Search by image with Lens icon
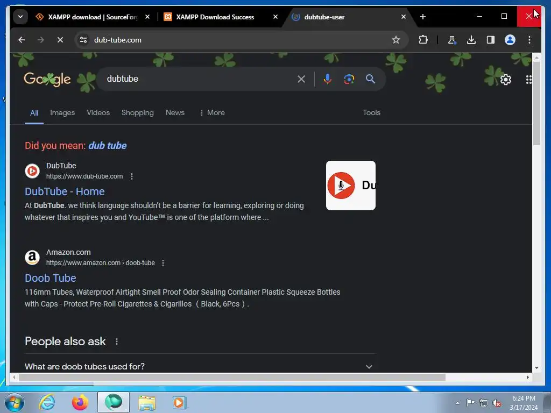Screen dimensions: 551x413 click(349, 79)
